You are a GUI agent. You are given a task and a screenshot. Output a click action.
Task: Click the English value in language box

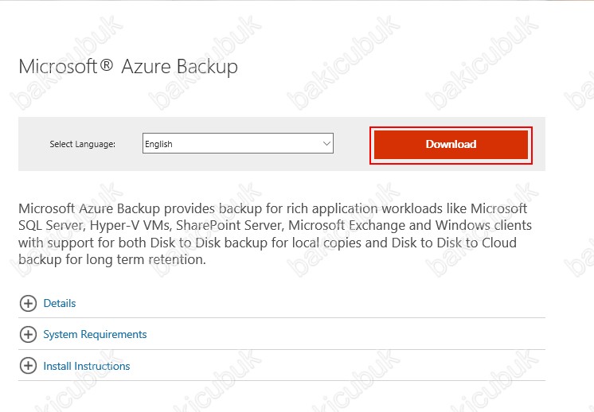[158, 144]
